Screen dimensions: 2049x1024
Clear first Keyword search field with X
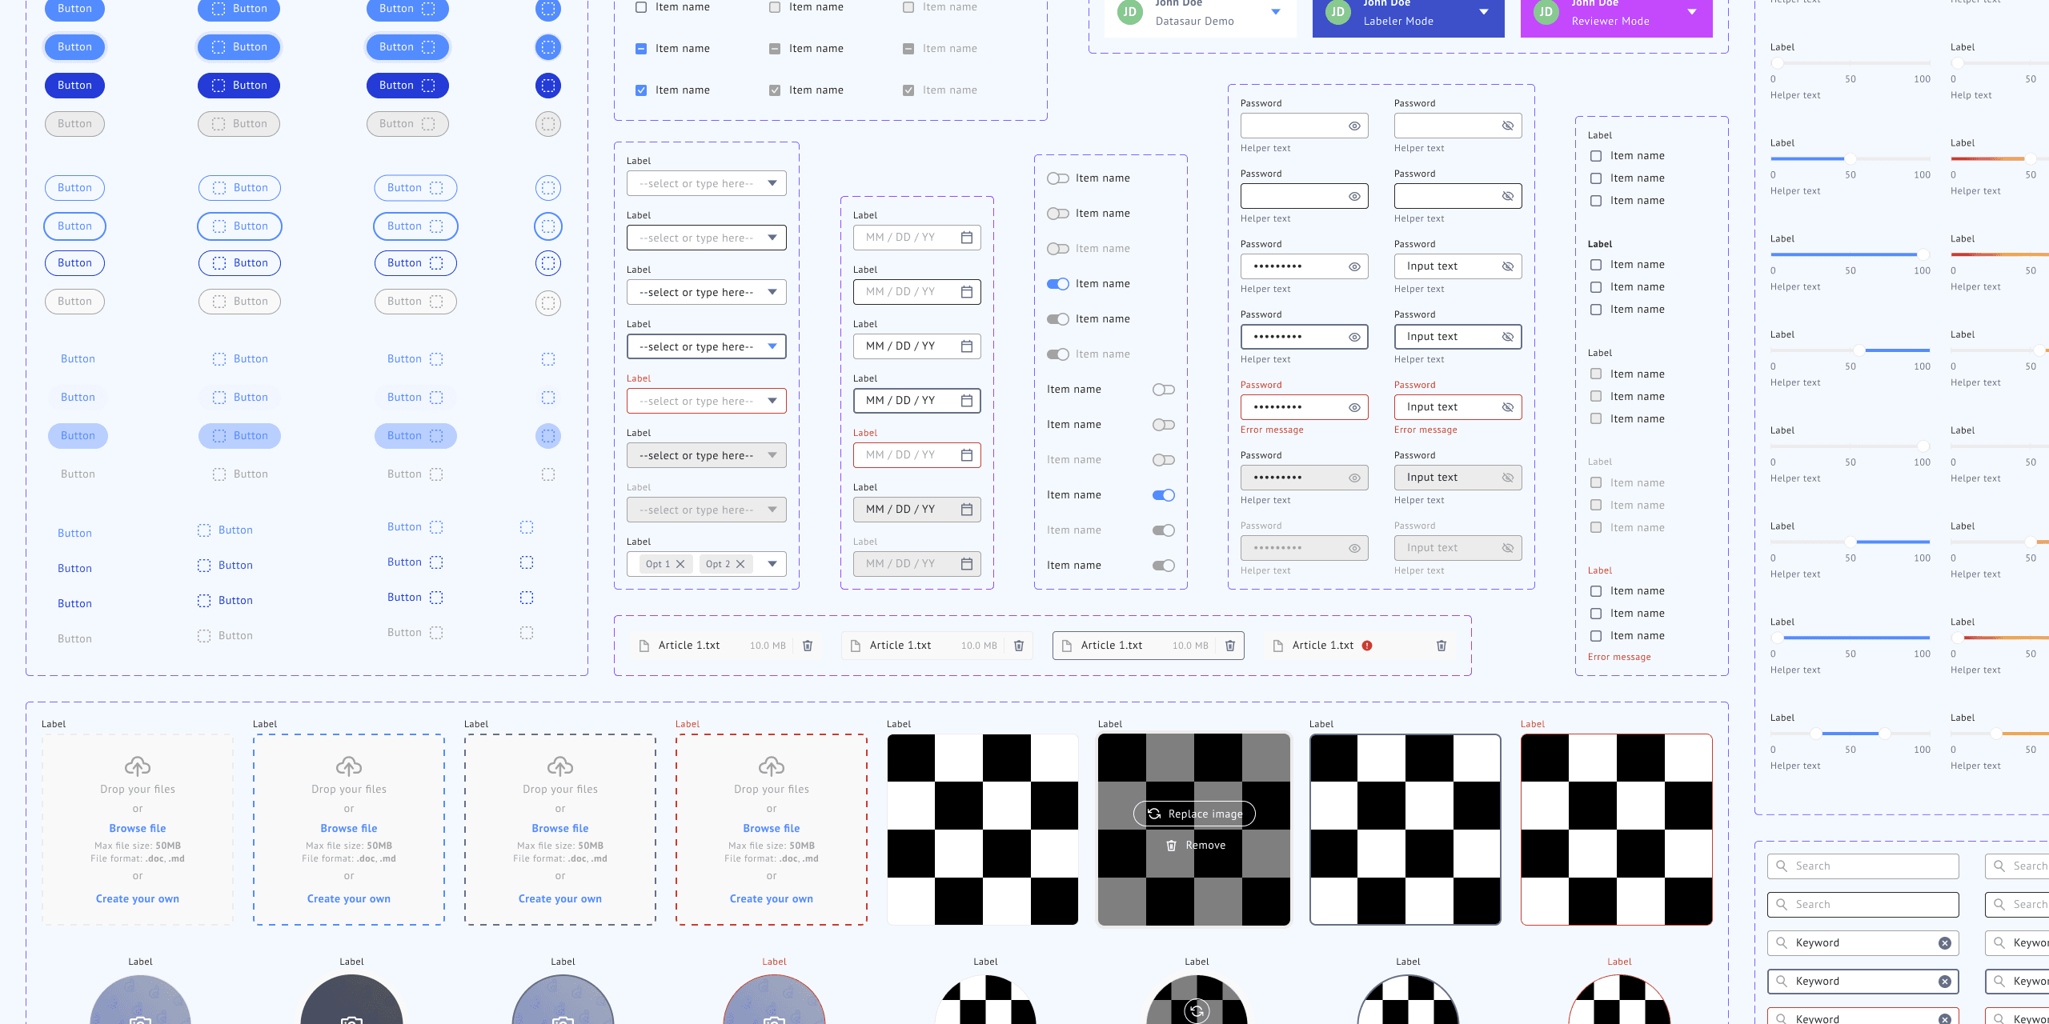1944,943
